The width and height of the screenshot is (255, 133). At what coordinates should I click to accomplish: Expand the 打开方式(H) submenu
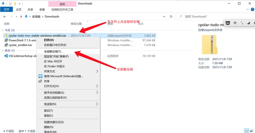point(68,86)
